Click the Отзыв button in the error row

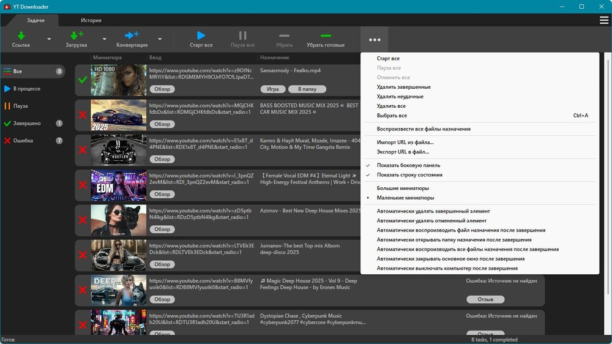pyautogui.click(x=485, y=299)
